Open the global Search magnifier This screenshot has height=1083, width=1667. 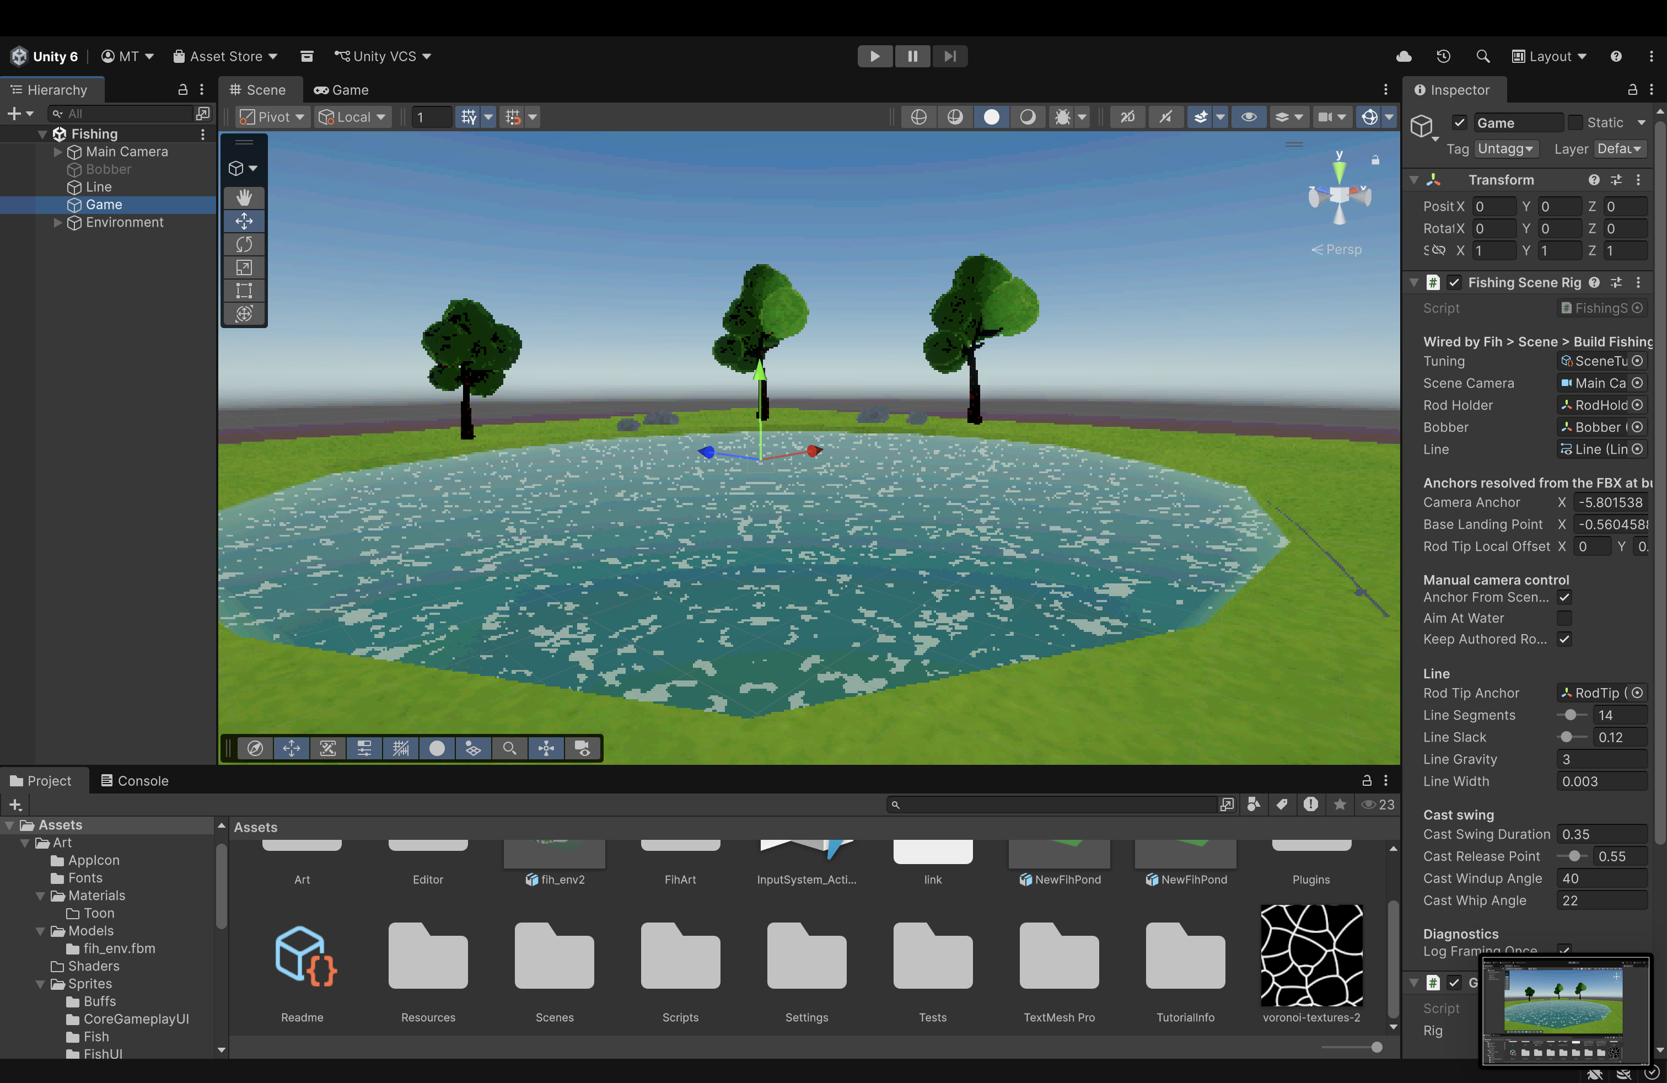(1483, 56)
